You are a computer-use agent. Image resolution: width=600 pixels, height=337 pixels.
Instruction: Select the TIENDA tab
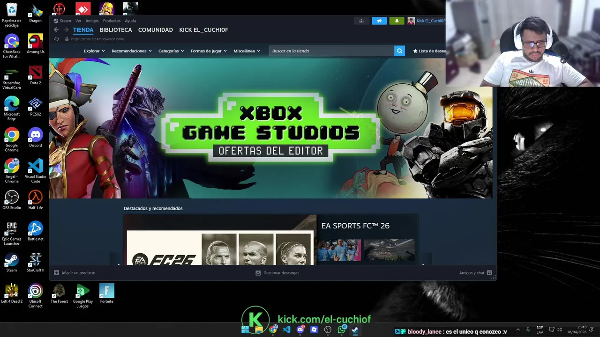click(x=83, y=30)
